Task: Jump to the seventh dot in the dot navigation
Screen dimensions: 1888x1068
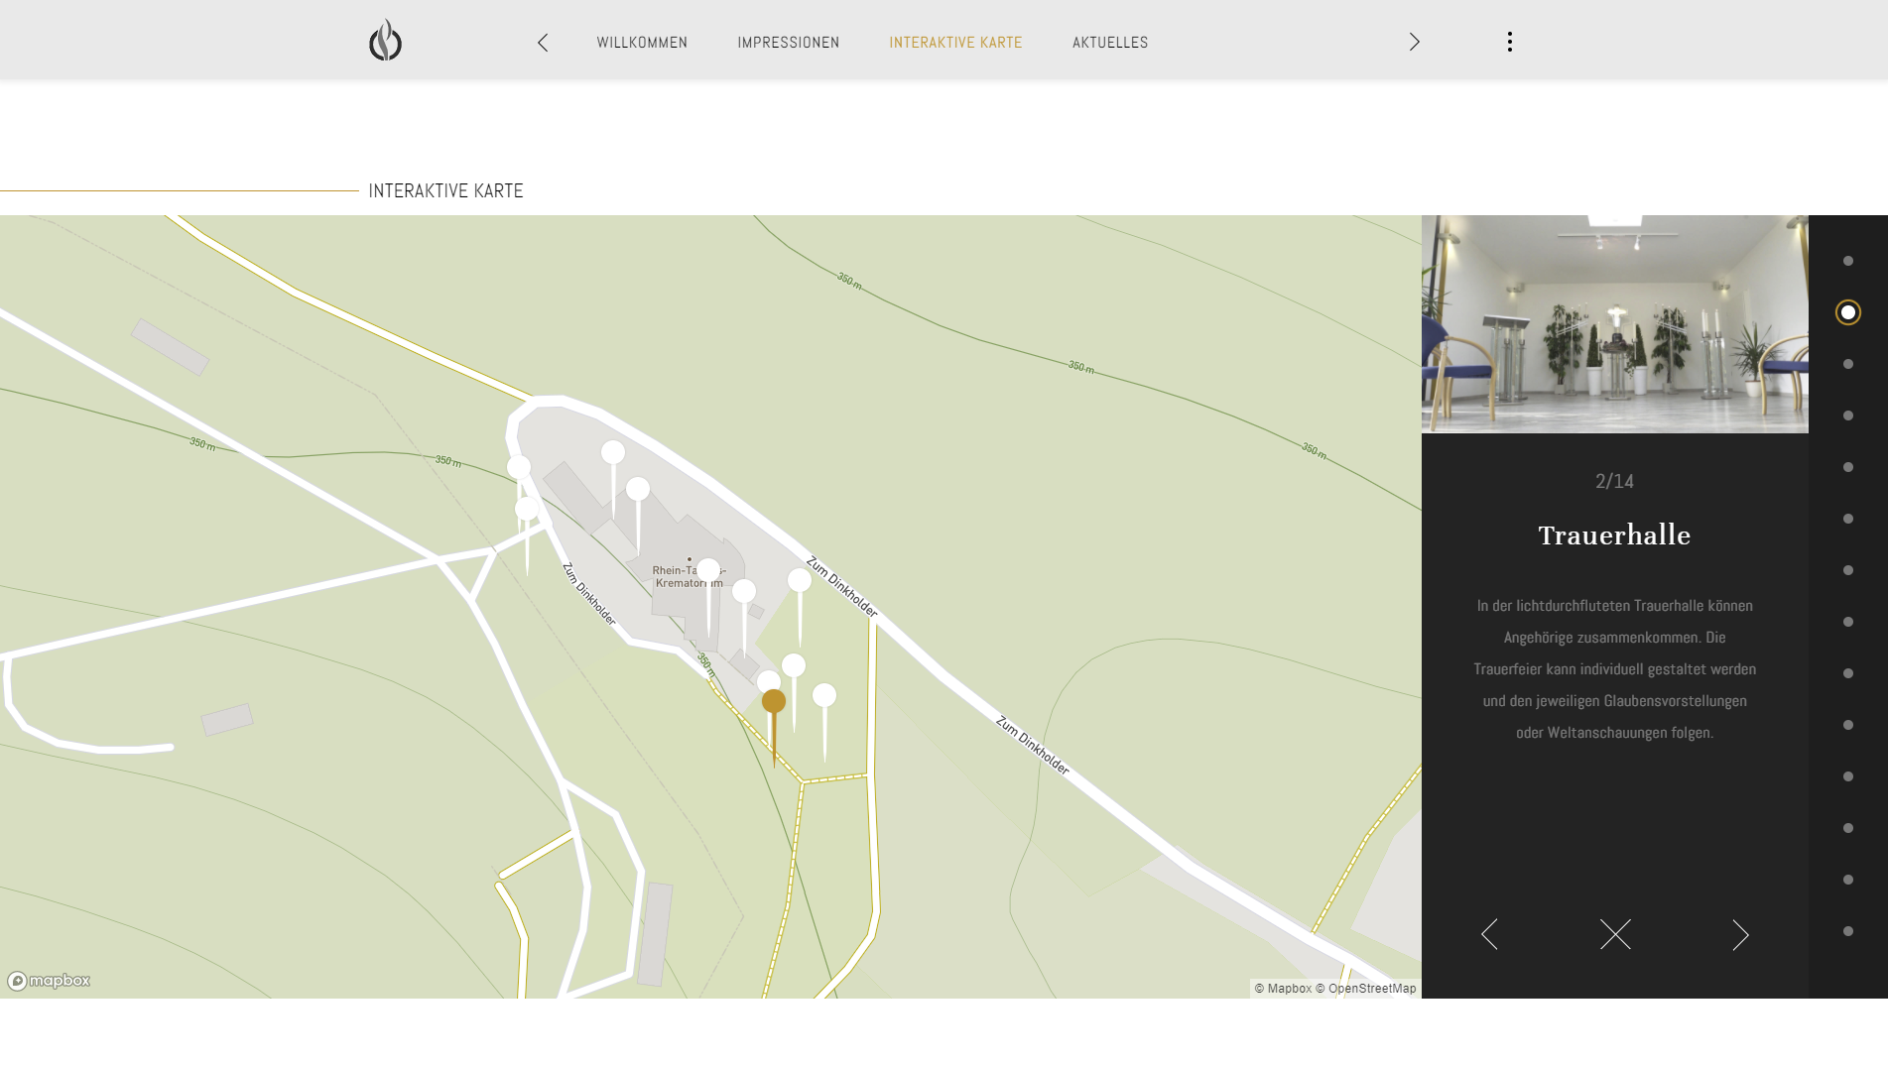Action: (1847, 570)
